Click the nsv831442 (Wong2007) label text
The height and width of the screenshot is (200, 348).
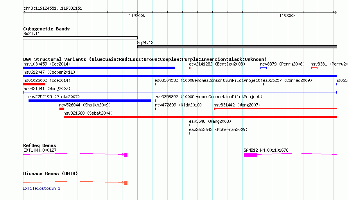tap(237, 105)
